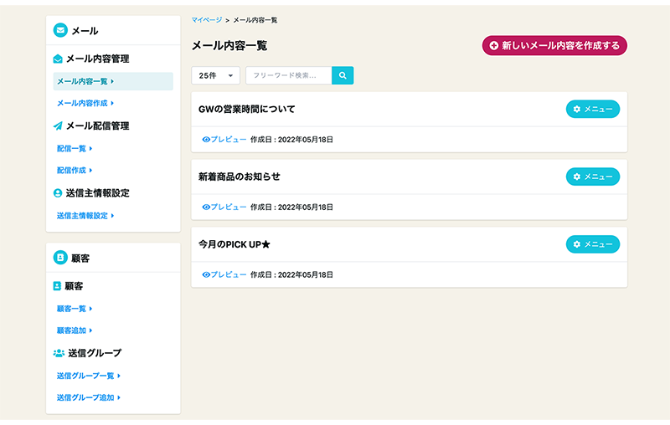The height and width of the screenshot is (425, 670).
Task: Open メニュー for 今月のPICK UP★
Action: 593,244
